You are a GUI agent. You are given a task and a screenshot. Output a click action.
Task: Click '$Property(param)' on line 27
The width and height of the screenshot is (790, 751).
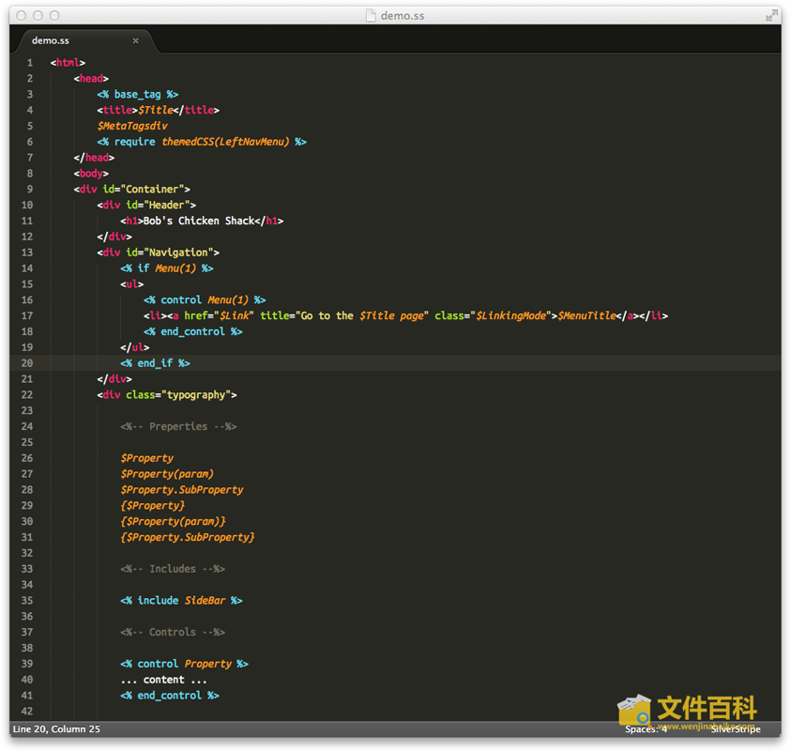click(167, 474)
